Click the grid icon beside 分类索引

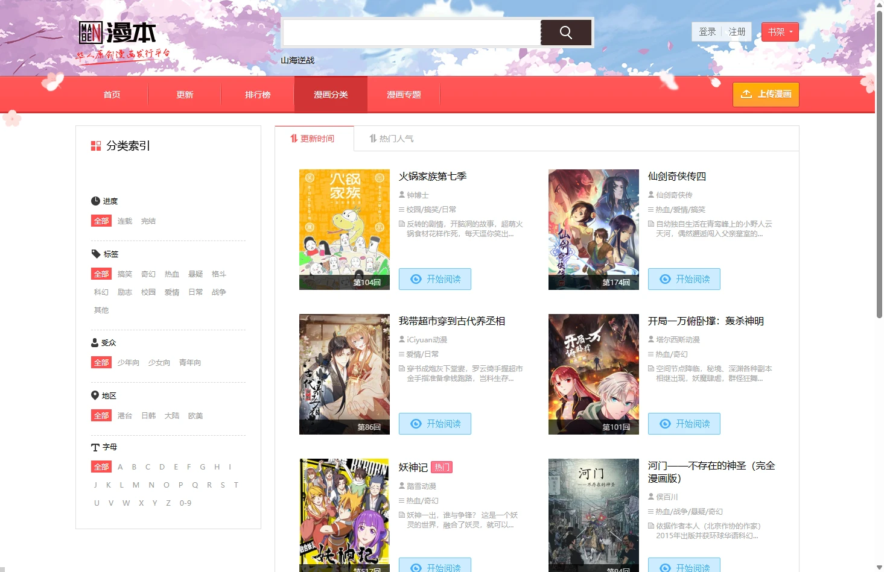[95, 145]
